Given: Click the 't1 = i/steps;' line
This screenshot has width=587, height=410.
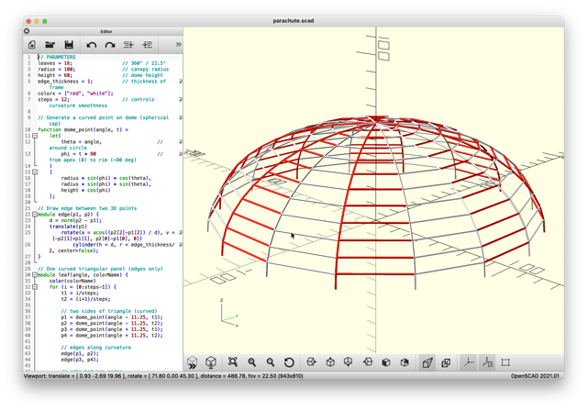Looking at the screenshot, I should (80, 293).
